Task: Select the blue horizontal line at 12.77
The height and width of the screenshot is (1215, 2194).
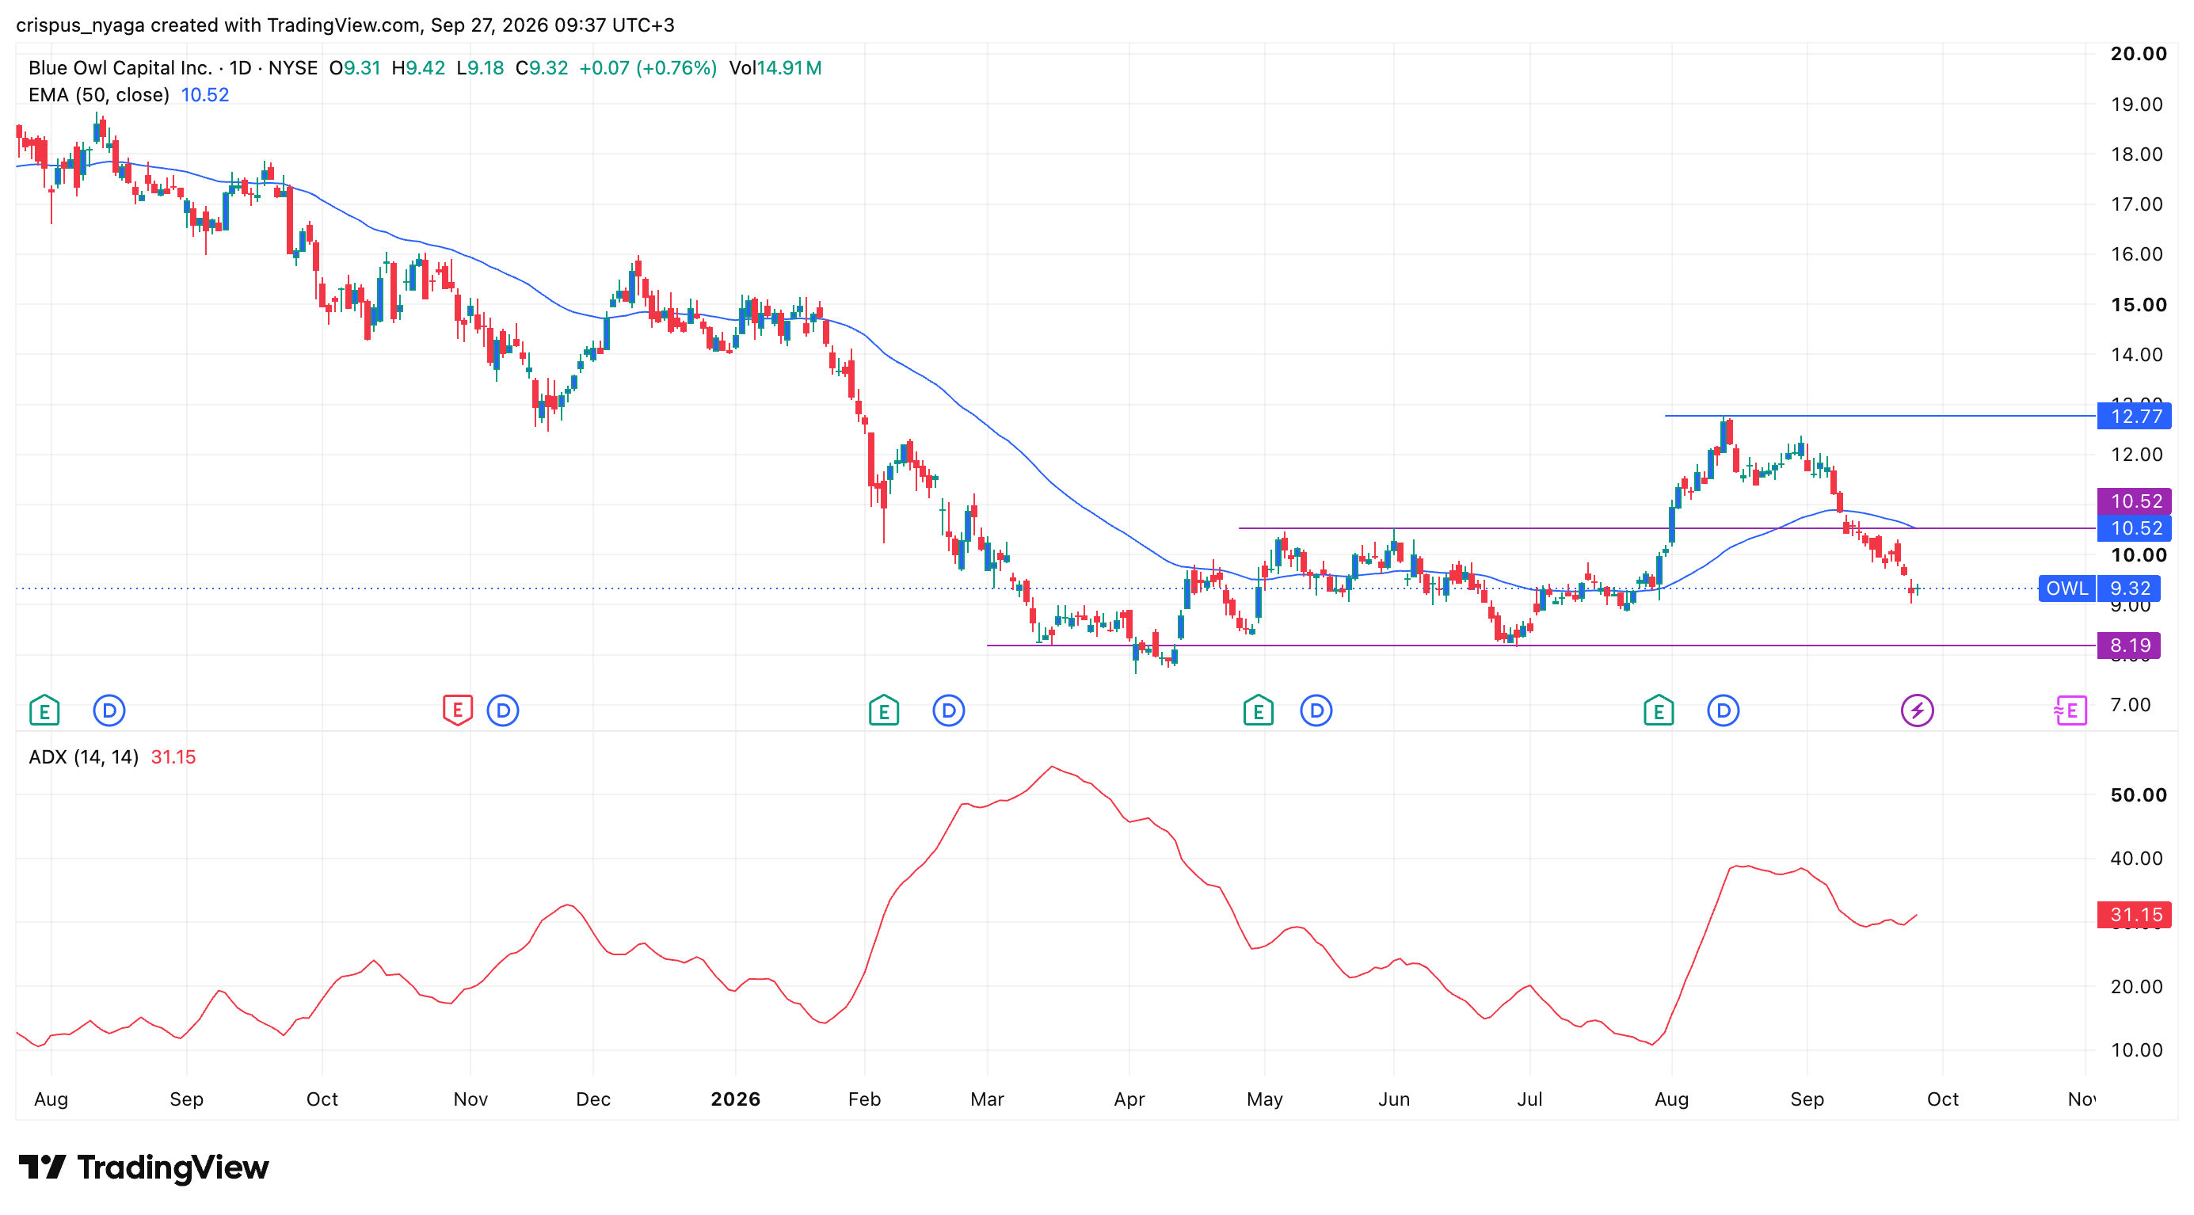Action: [1880, 416]
